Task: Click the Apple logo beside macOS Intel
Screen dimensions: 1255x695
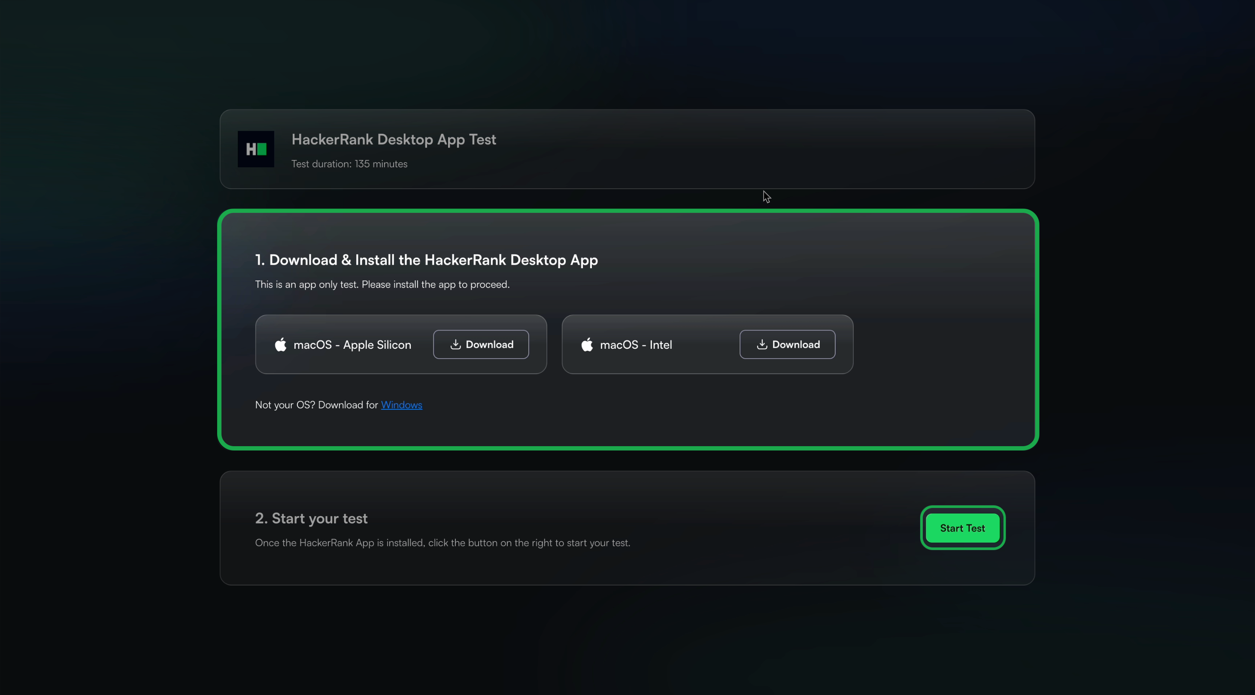Action: tap(587, 344)
